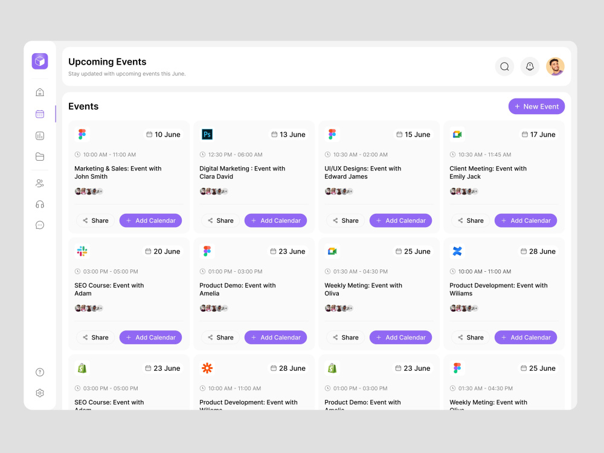
Task: Add Client Meeting event to calendar
Action: point(525,220)
